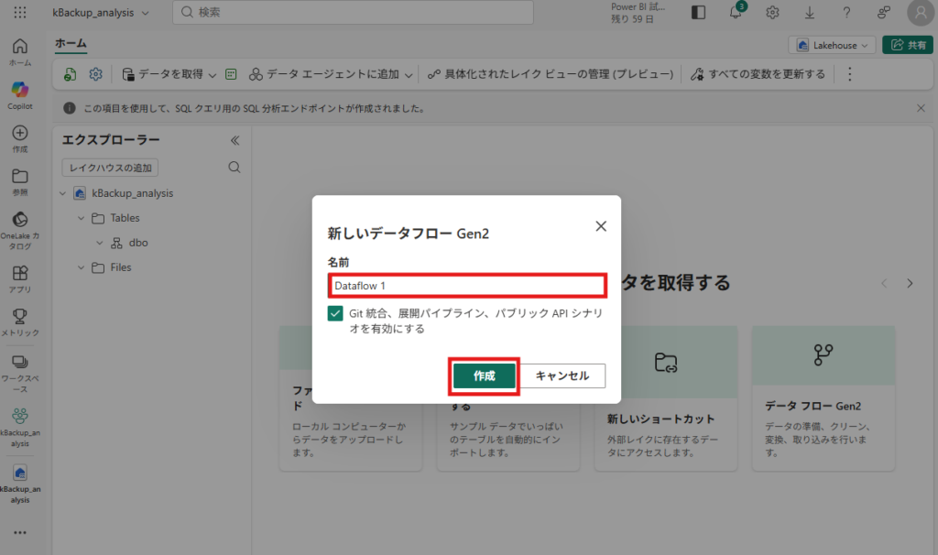Expand the Files folder in explorer

pos(81,267)
